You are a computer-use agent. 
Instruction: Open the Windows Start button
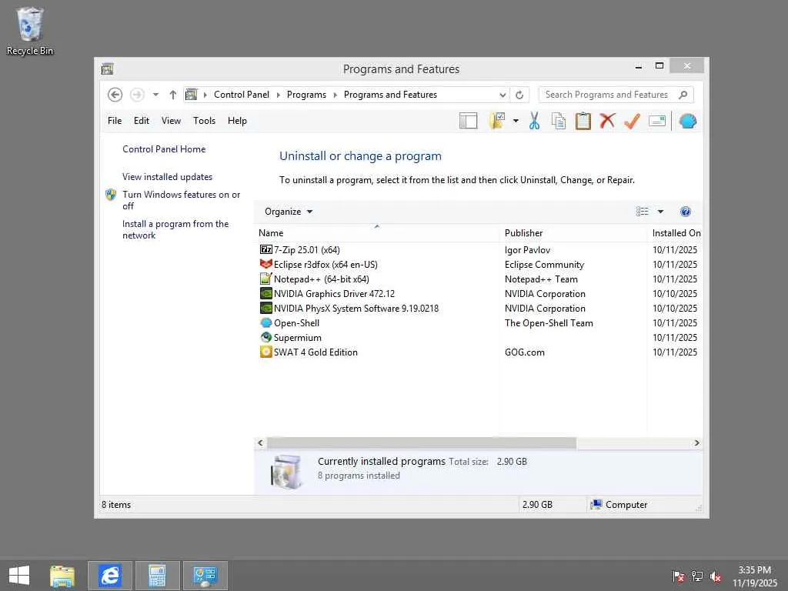[x=19, y=576]
